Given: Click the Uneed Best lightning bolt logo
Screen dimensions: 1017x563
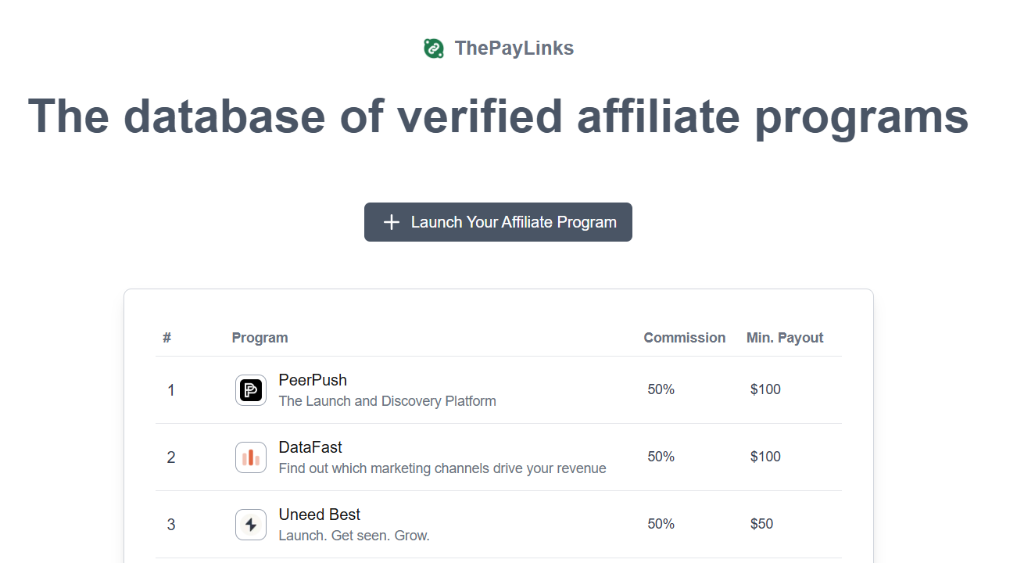Looking at the screenshot, I should pos(251,525).
